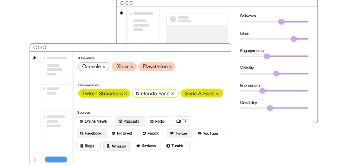Expand the first sidebar section triangle

tap(43, 58)
